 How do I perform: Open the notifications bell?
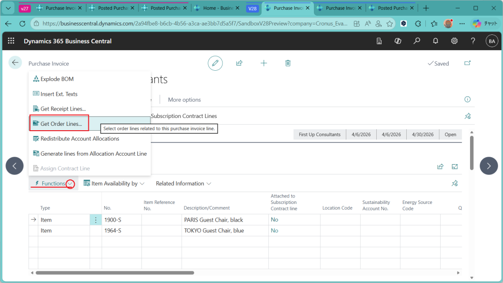(435, 41)
